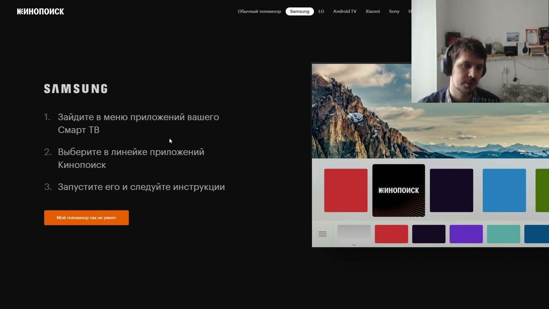The height and width of the screenshot is (309, 549).
Task: Switch to the Обычный телевизор tab
Action: [259, 12]
